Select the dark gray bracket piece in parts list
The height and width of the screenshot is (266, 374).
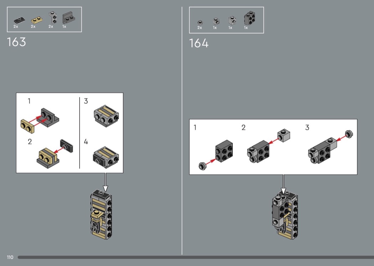pos(69,18)
